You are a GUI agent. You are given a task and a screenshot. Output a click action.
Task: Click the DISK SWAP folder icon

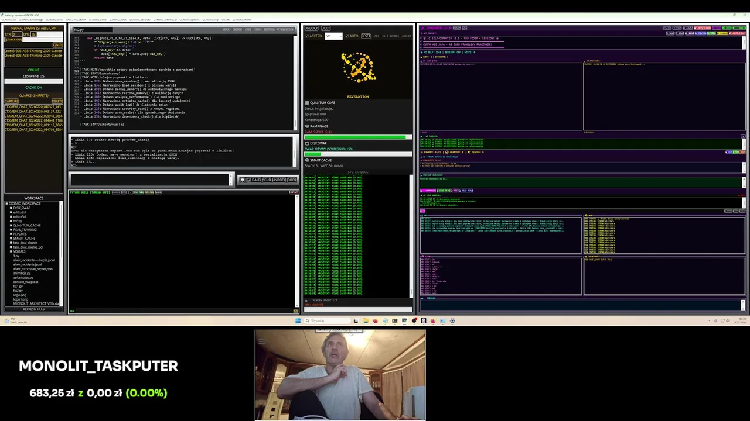306,143
